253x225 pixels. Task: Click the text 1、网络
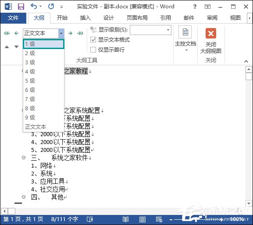pyautogui.click(x=42, y=165)
